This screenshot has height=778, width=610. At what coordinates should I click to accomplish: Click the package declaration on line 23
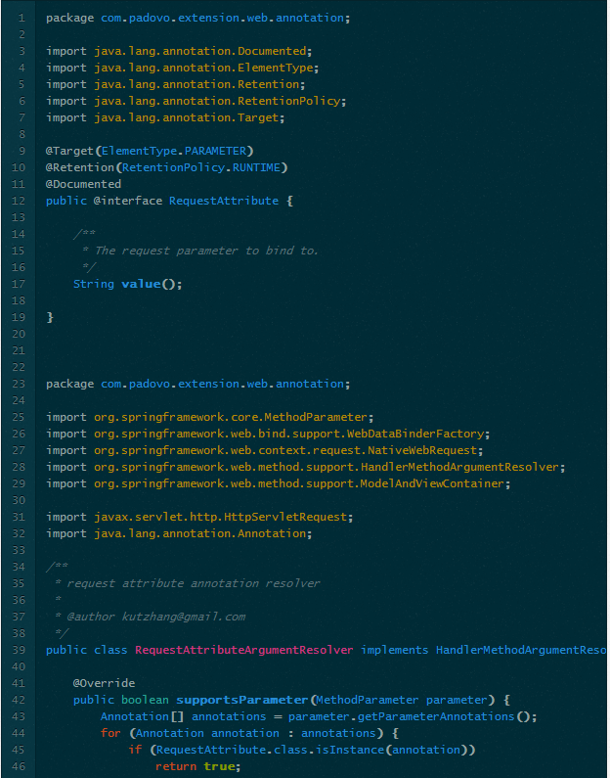click(198, 384)
